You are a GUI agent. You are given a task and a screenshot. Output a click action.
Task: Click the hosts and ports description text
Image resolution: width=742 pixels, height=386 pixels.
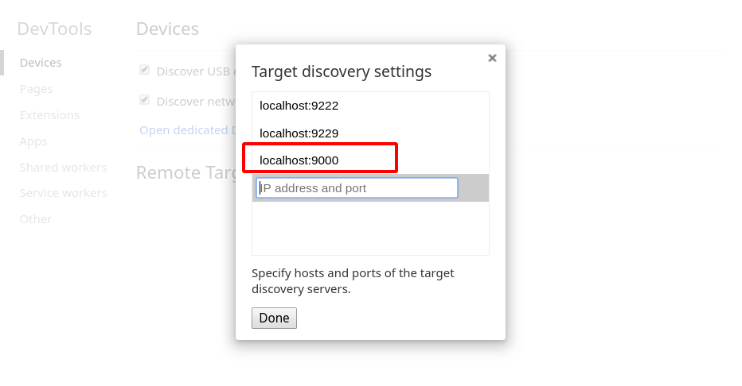353,281
